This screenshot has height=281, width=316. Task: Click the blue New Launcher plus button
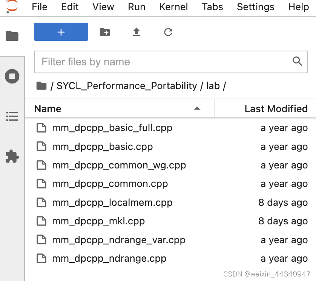pyautogui.click(x=61, y=32)
